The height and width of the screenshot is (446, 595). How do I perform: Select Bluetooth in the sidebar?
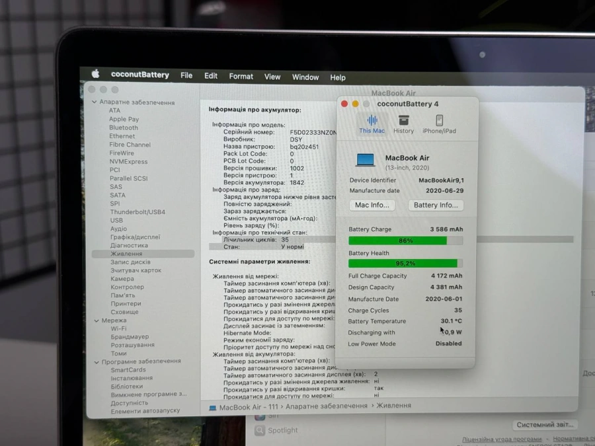click(123, 128)
